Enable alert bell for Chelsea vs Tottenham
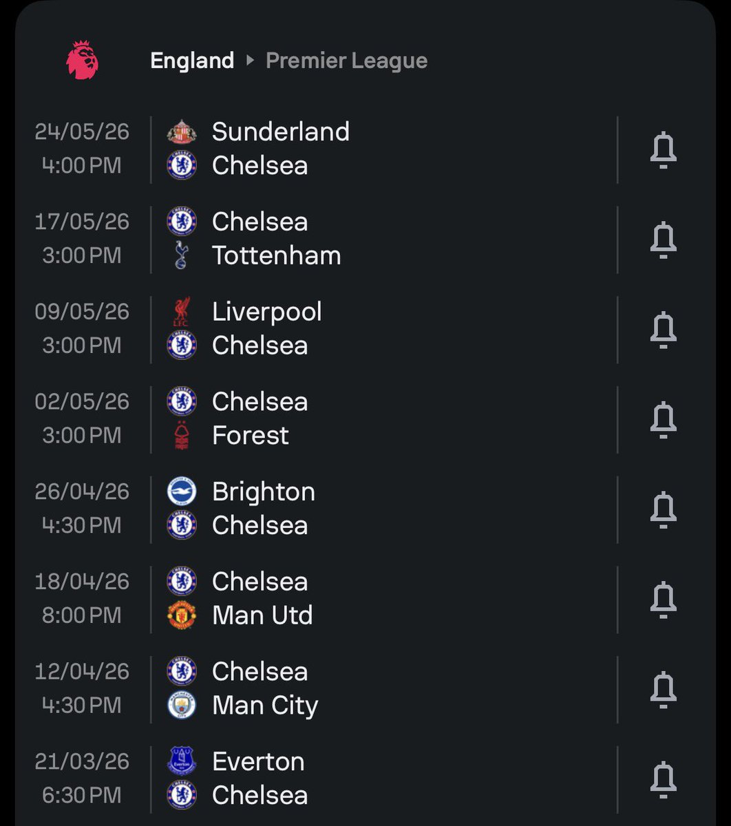The image size is (731, 826). coord(664,240)
